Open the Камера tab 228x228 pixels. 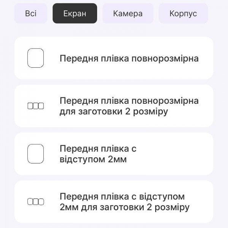[x=128, y=14]
